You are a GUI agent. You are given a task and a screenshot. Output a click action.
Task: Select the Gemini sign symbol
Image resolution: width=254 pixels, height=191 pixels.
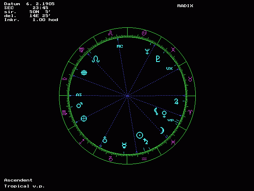pyautogui.click(x=173, y=50)
